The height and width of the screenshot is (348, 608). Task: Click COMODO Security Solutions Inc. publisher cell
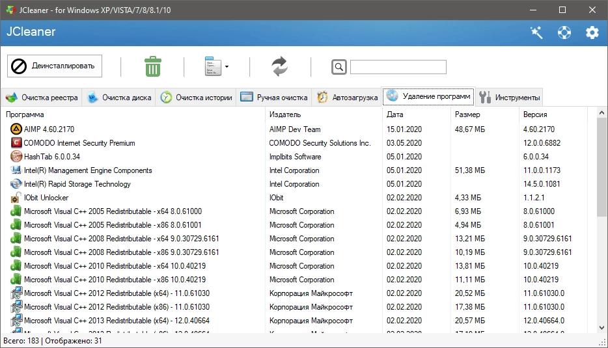[320, 143]
